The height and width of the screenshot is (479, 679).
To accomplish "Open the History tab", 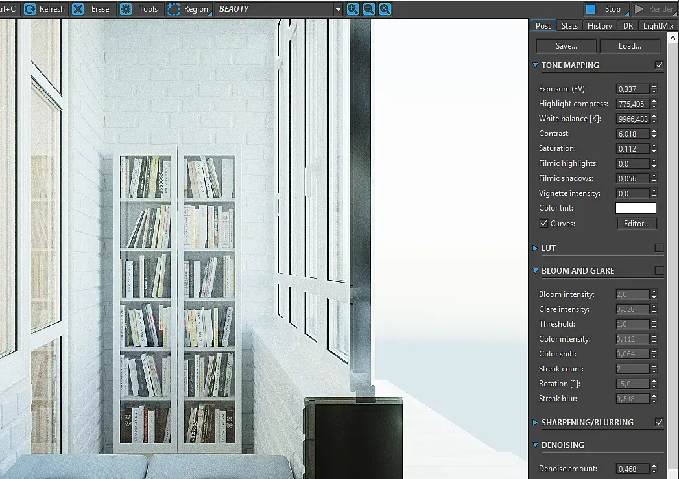I will point(600,25).
